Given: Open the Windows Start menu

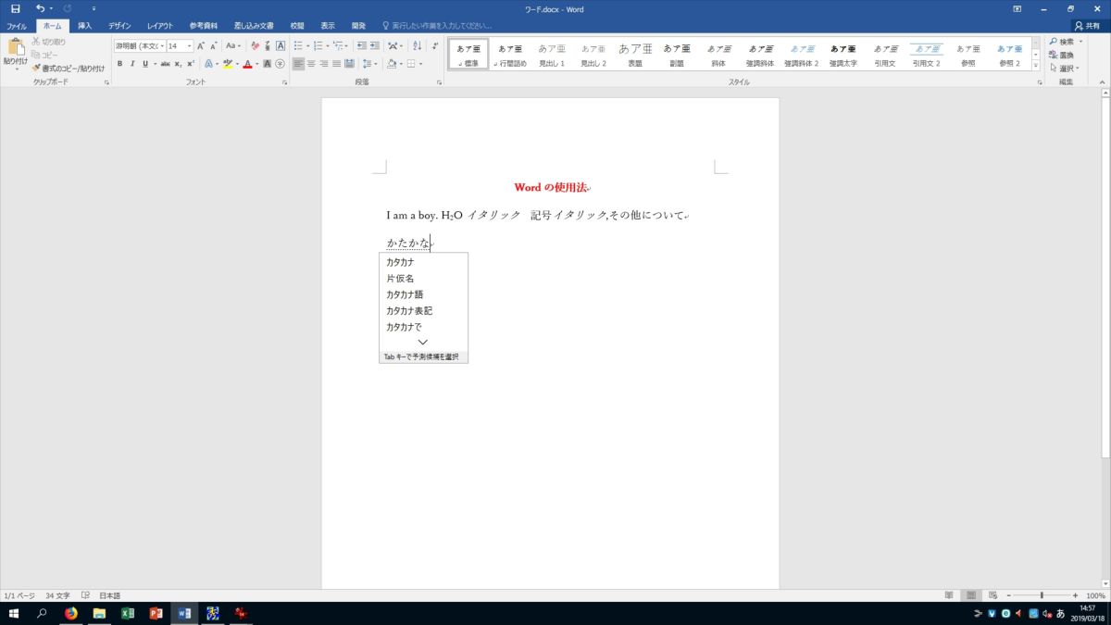Looking at the screenshot, I should pos(14,613).
